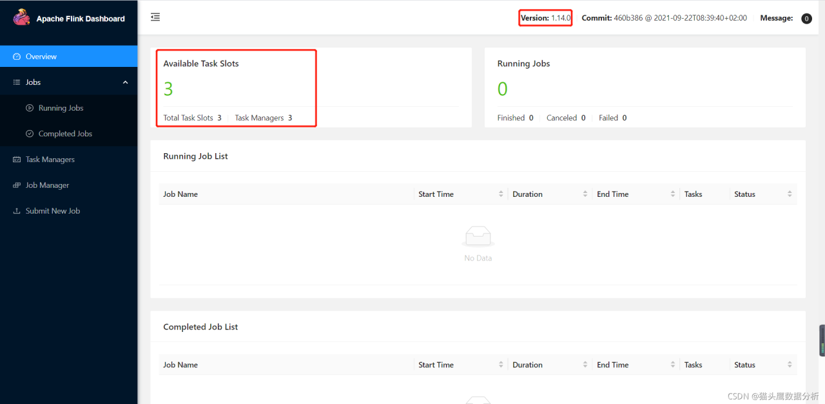This screenshot has width=825, height=404.
Task: Open the Overview menu item
Action: (x=41, y=57)
